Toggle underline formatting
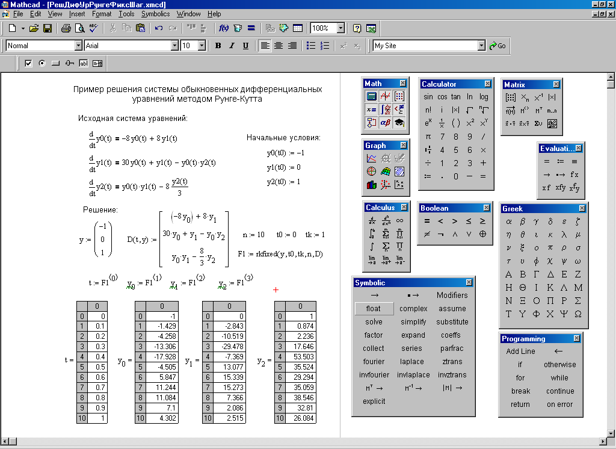Viewport: 616px width, 449px height. click(x=245, y=46)
